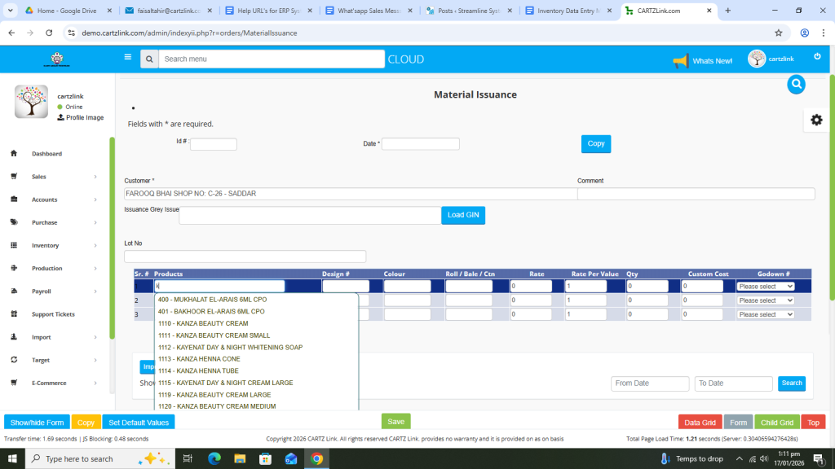The image size is (835, 469).
Task: Select 1110 - KANZA BEAUTY CREAM suggestion
Action: click(x=203, y=323)
